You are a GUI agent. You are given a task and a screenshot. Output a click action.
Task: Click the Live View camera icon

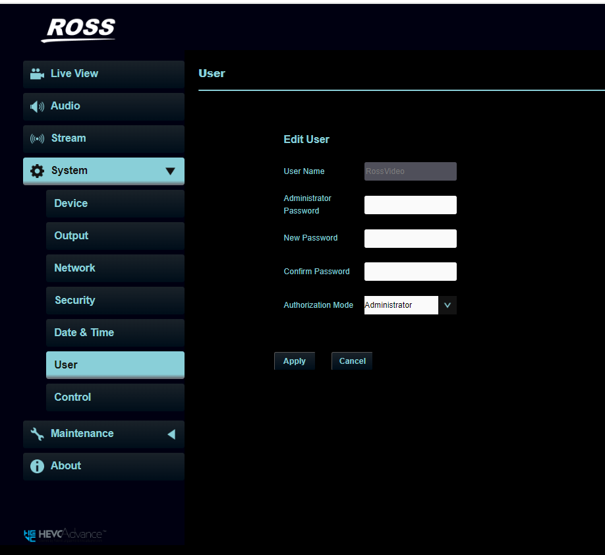[37, 74]
